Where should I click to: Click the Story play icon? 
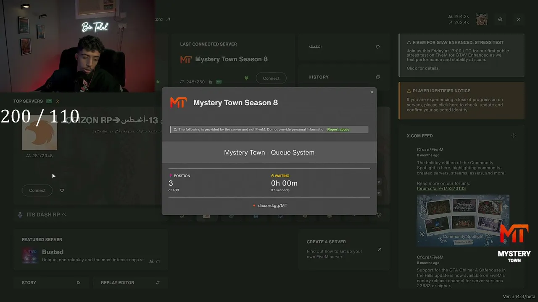coord(78,283)
